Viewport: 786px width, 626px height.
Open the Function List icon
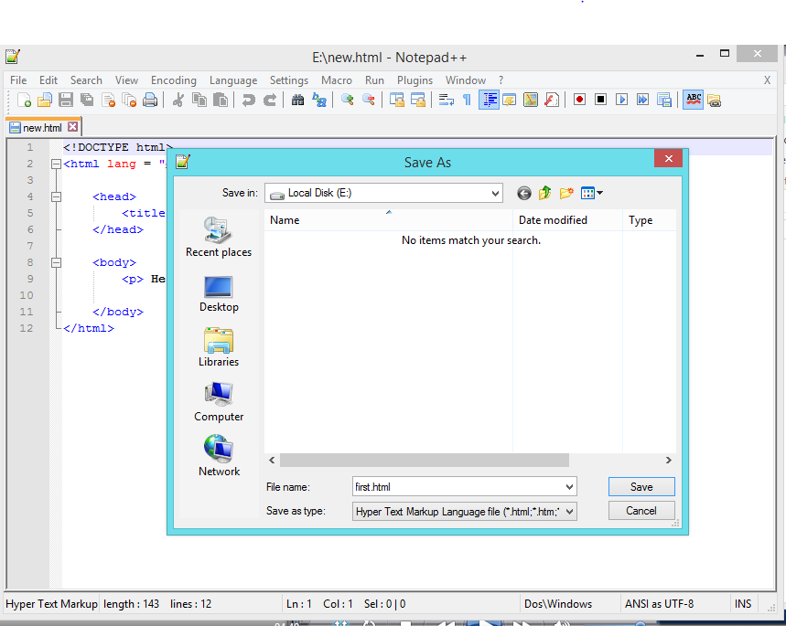coord(552,101)
